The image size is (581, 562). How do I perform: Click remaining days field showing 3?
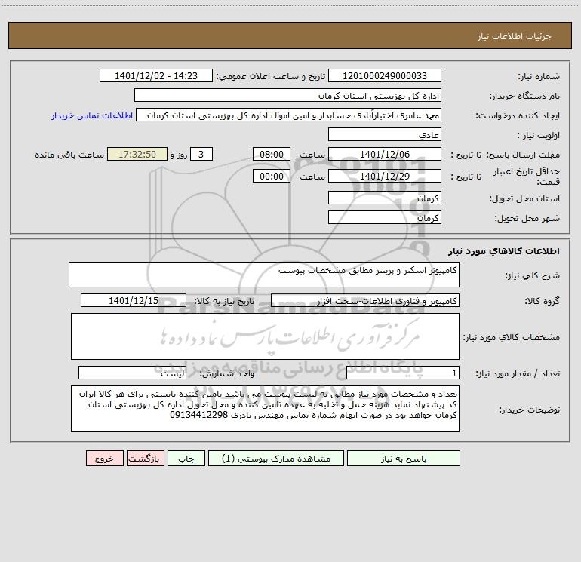pyautogui.click(x=201, y=154)
